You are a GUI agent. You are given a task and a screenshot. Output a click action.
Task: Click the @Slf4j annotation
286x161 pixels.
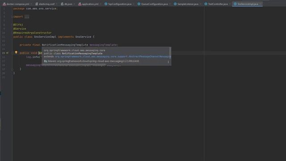tap(18, 25)
